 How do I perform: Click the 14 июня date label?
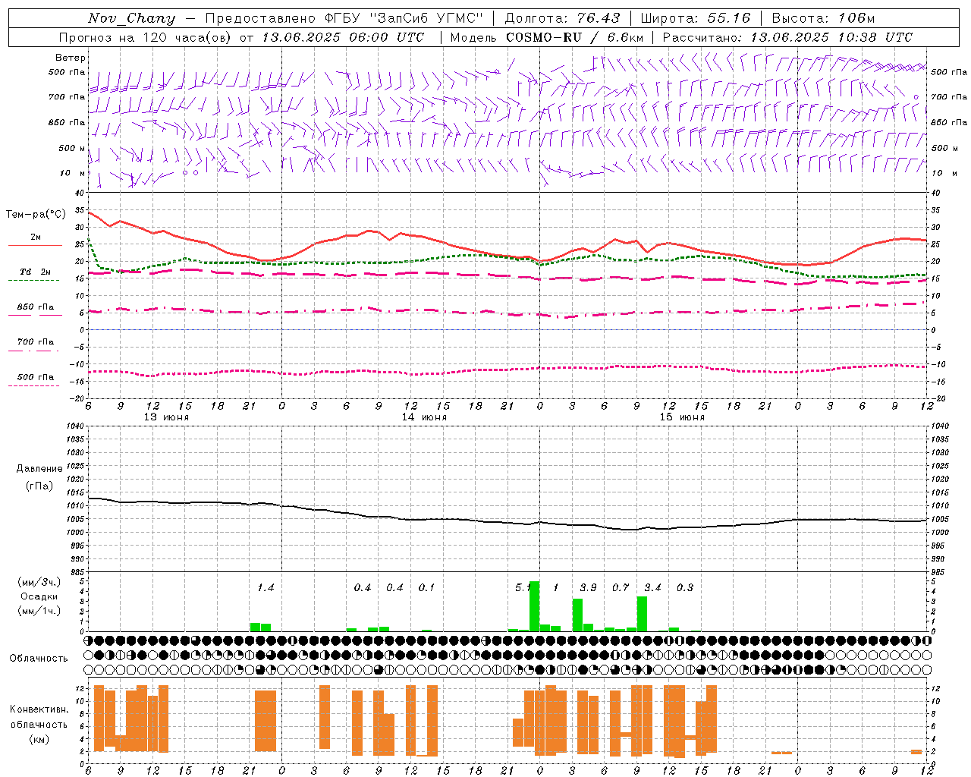(x=424, y=417)
